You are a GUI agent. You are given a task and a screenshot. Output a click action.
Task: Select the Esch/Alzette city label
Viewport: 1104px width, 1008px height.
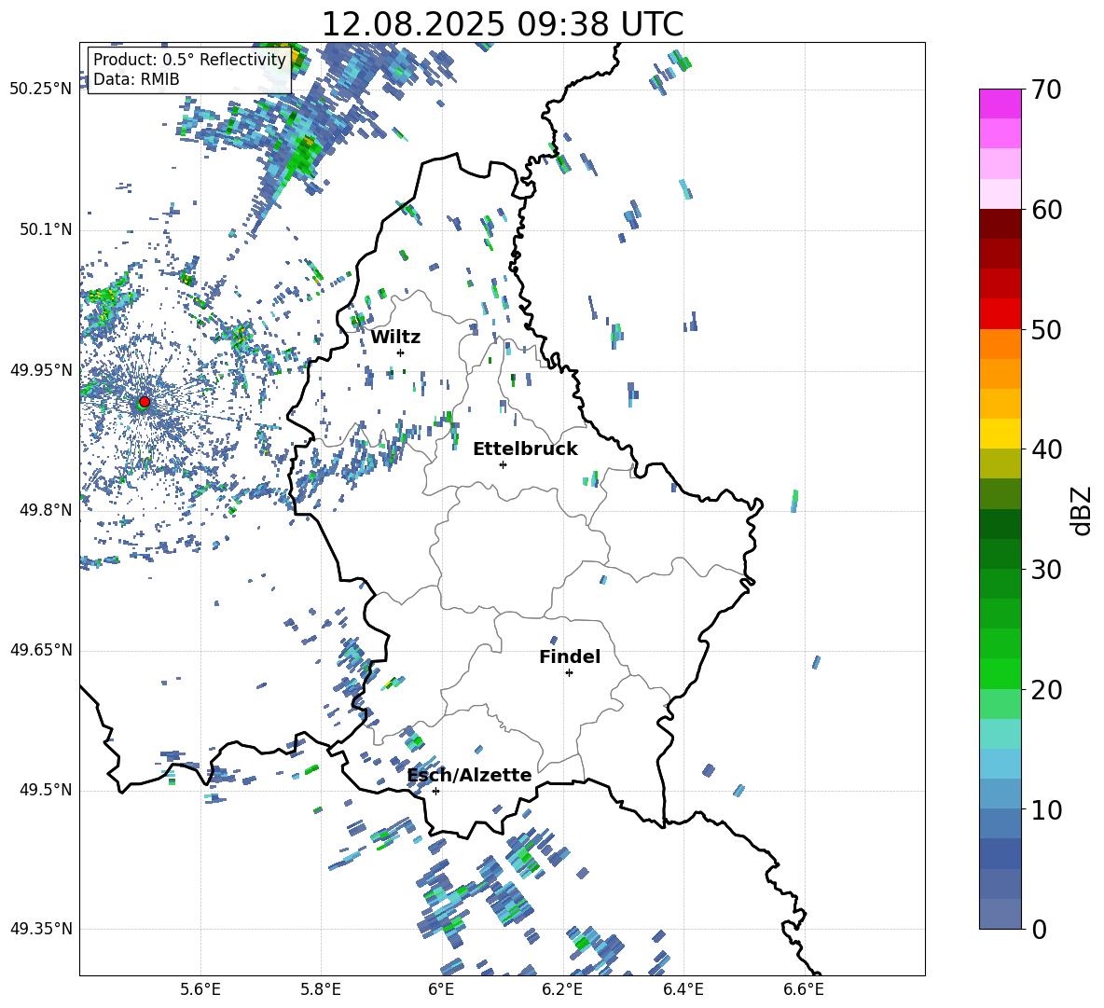tap(470, 775)
